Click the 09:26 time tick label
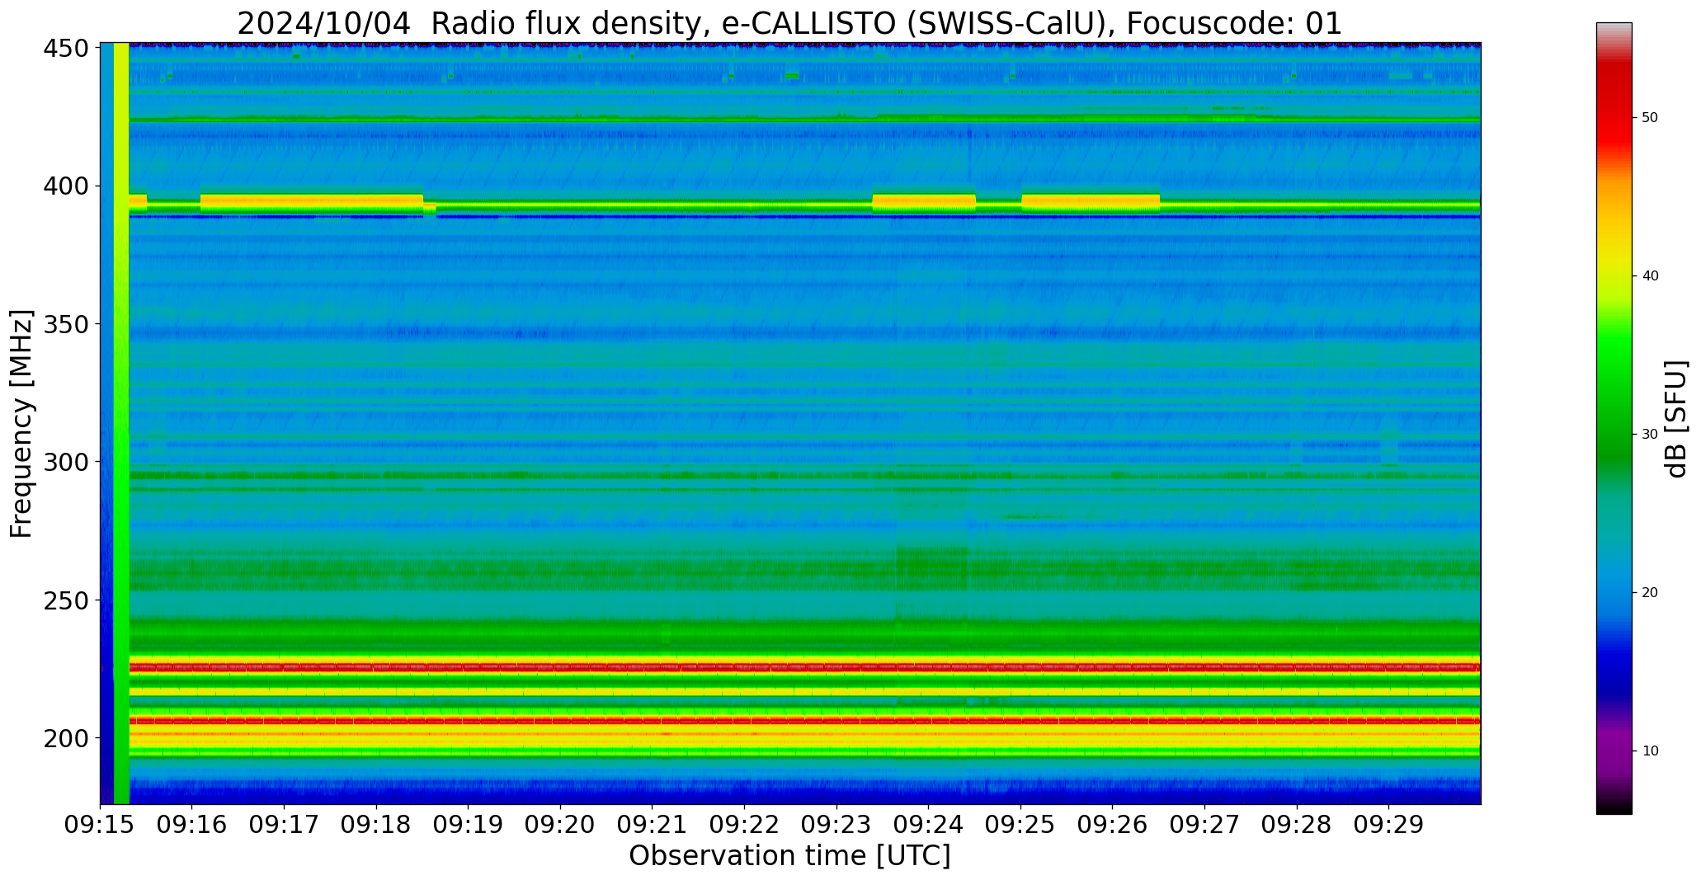Screen dimensions: 1701x880 pos(1113,825)
